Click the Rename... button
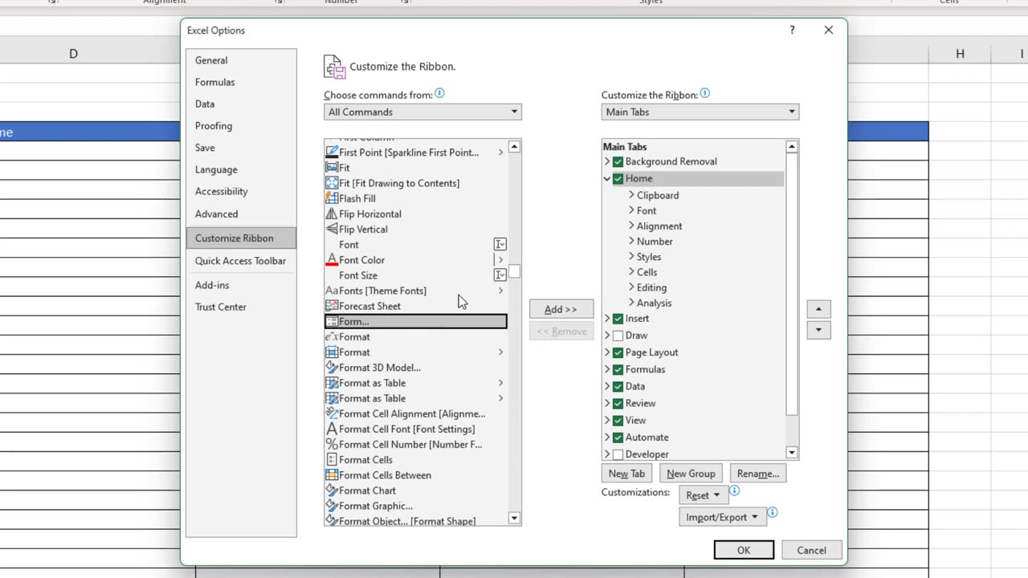The width and height of the screenshot is (1028, 578). (x=758, y=474)
